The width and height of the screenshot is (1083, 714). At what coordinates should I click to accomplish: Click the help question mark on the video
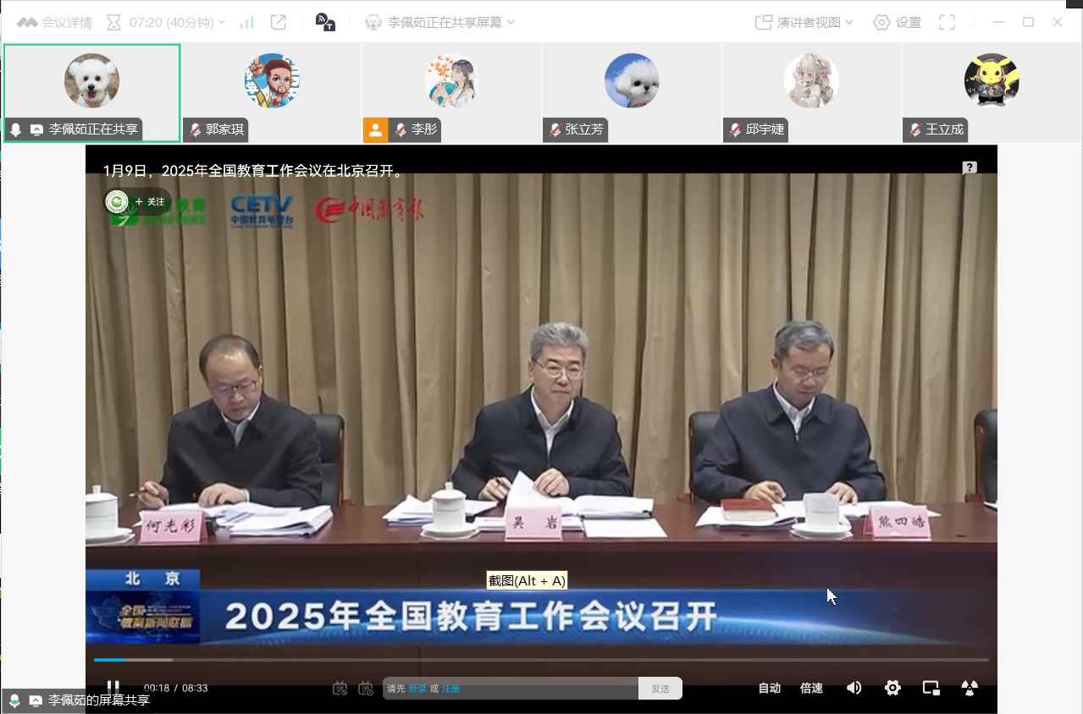pyautogui.click(x=970, y=168)
